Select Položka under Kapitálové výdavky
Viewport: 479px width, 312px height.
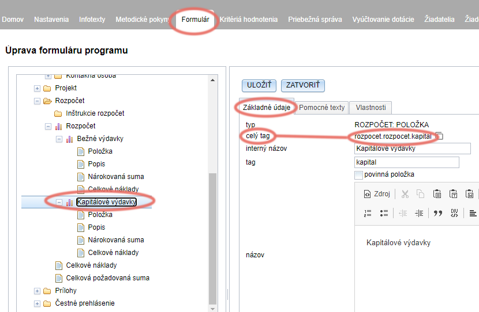pos(100,215)
